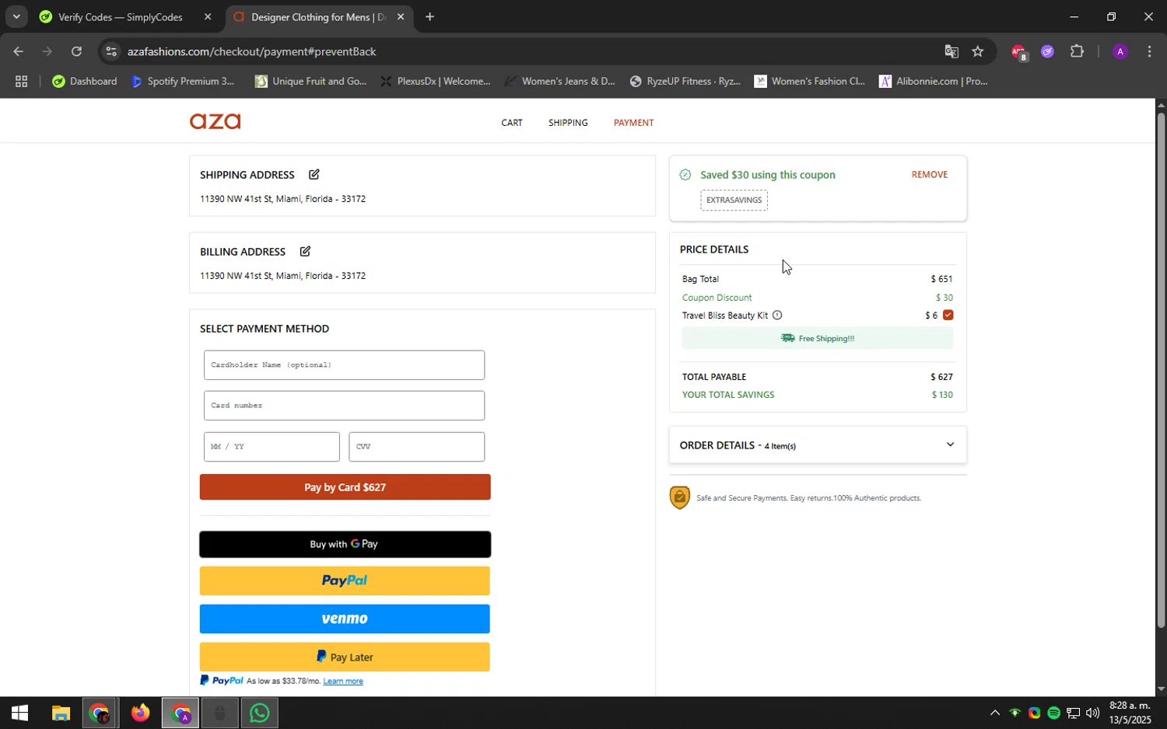Pay with the PayPal button
This screenshot has width=1167, height=729.
(x=345, y=581)
